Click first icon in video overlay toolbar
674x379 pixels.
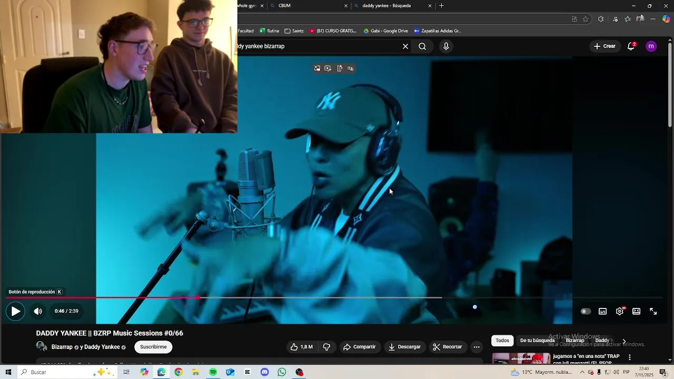(x=317, y=68)
